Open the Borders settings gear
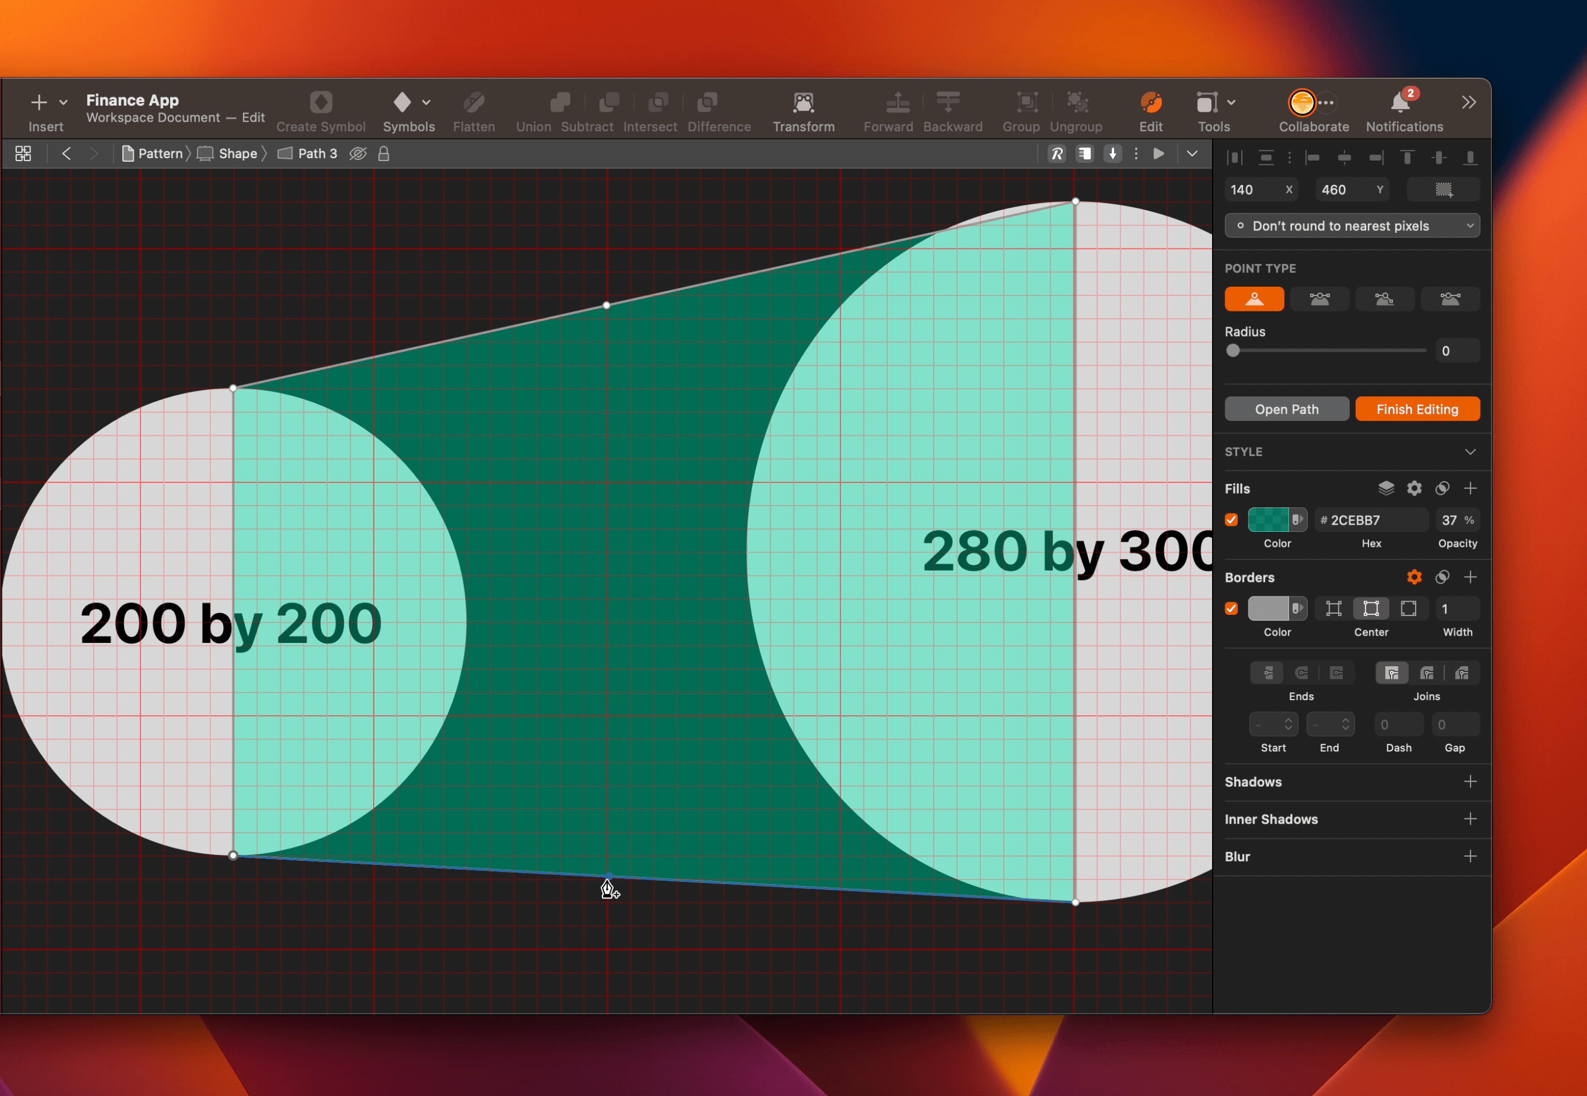This screenshot has width=1587, height=1096. pos(1413,577)
